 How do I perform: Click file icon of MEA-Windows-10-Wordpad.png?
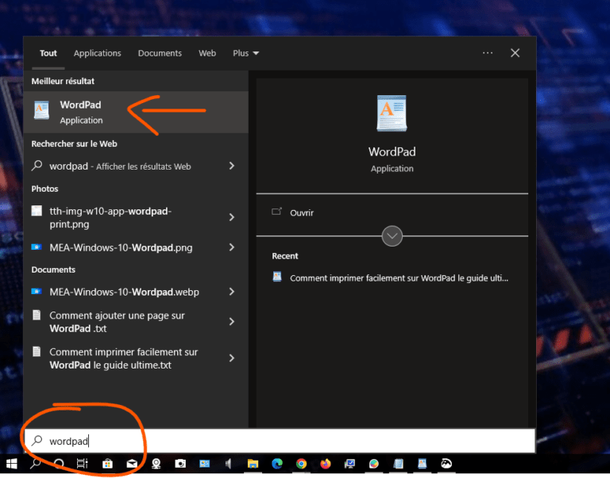pyautogui.click(x=37, y=247)
